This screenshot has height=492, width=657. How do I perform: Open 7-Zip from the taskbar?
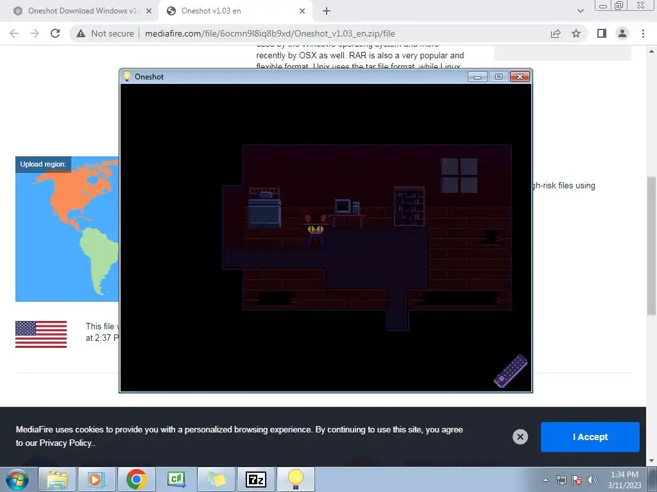(255, 479)
